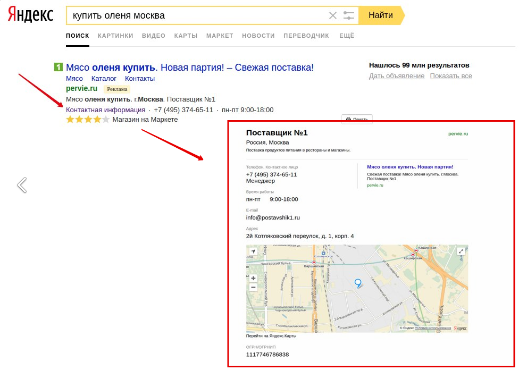Open the Мясо sitelink
This screenshot has width=527, height=370.
(74, 78)
